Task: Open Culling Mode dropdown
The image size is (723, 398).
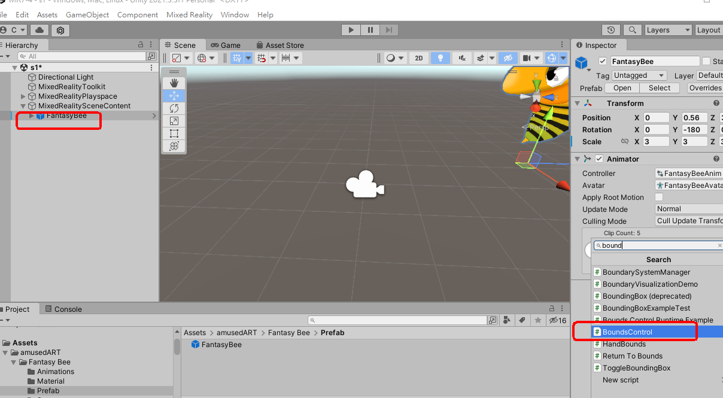Action: 689,221
